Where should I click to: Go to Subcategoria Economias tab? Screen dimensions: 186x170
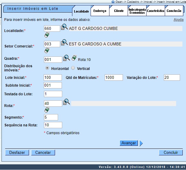137,11
